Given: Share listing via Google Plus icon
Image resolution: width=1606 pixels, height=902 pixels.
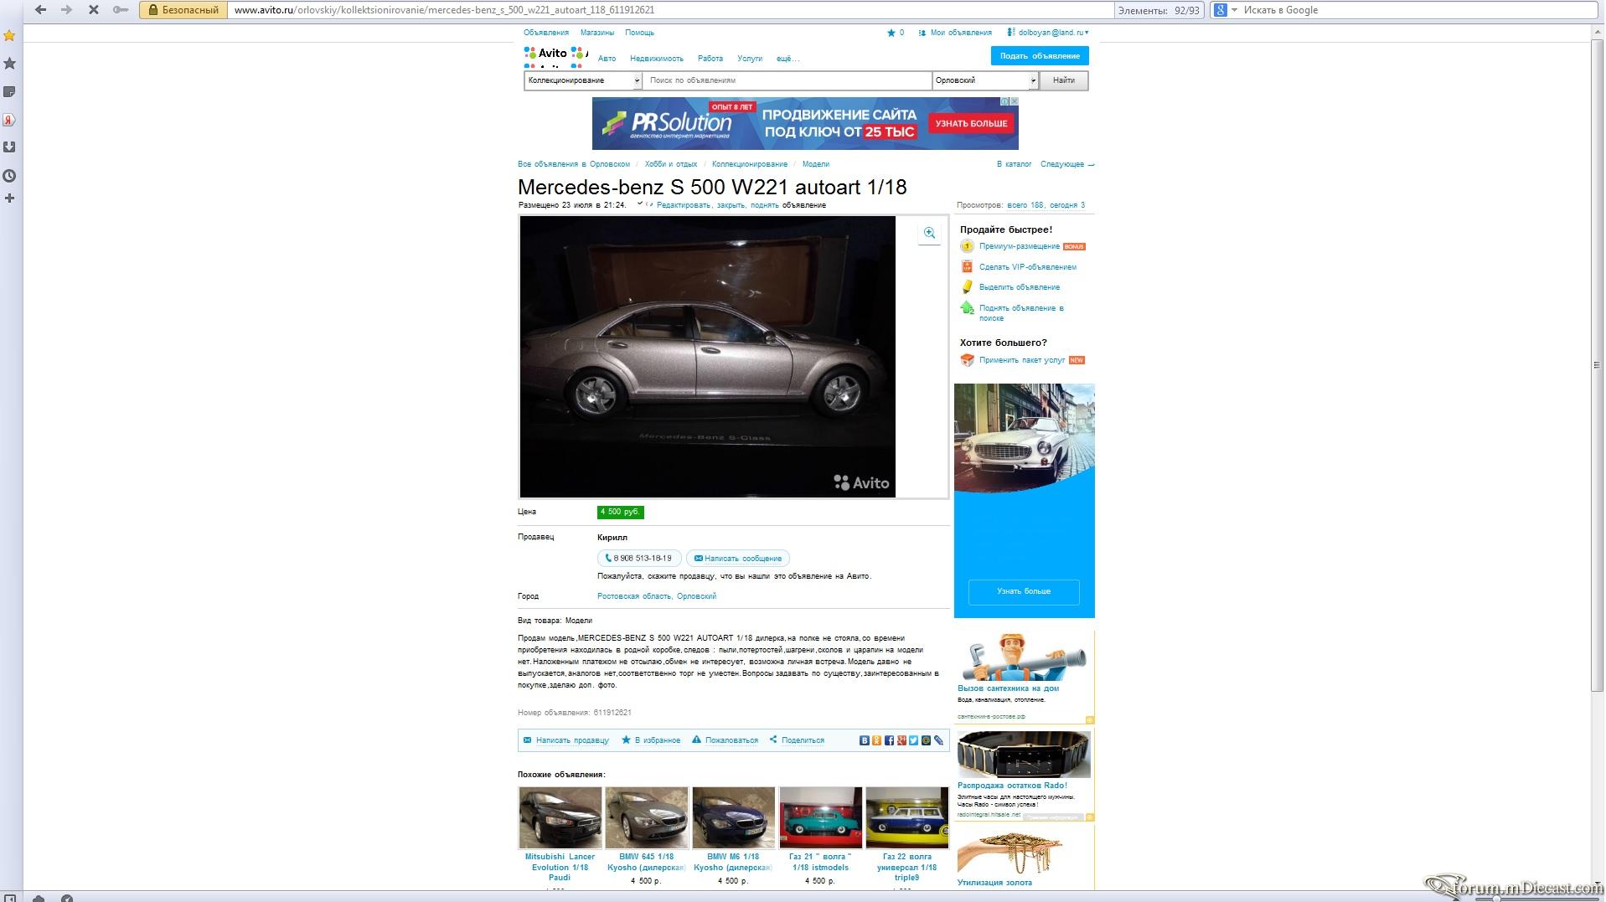Looking at the screenshot, I should tap(901, 740).
